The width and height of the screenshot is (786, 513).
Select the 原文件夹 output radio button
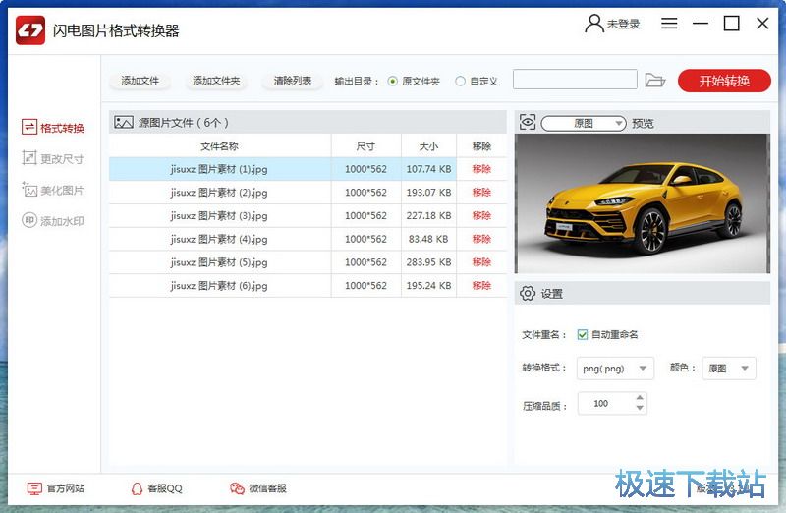(x=393, y=82)
